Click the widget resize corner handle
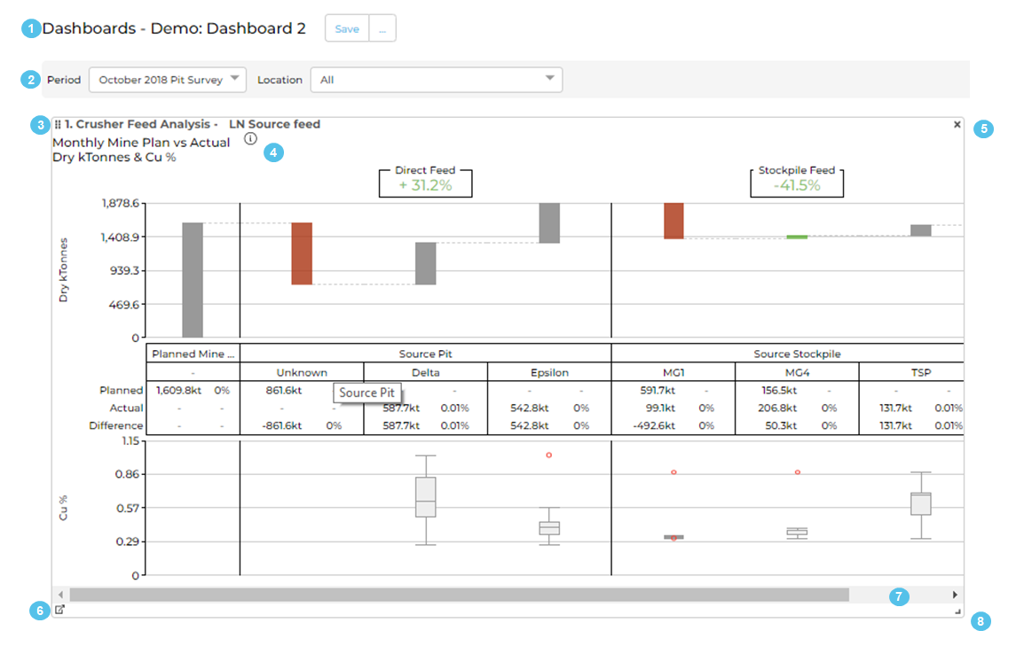The height and width of the screenshot is (654, 1016). pos(957,611)
